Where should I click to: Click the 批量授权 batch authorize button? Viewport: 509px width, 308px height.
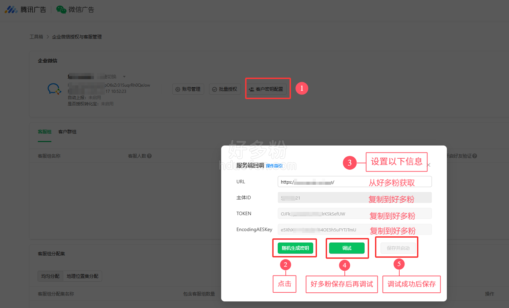pyautogui.click(x=225, y=89)
